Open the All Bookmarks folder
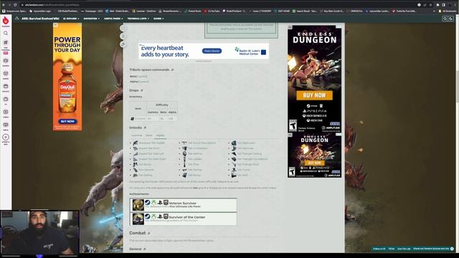This screenshot has height=258, width=459. click(x=448, y=11)
